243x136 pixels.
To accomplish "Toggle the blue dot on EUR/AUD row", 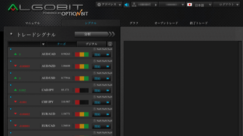I will click(11, 109).
